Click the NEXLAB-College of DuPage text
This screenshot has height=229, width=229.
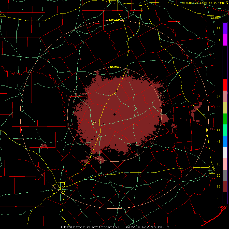click(x=203, y=3)
